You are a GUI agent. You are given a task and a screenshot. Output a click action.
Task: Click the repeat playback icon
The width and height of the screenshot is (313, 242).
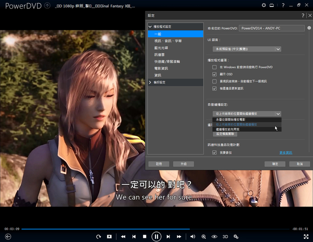[x=98, y=237]
